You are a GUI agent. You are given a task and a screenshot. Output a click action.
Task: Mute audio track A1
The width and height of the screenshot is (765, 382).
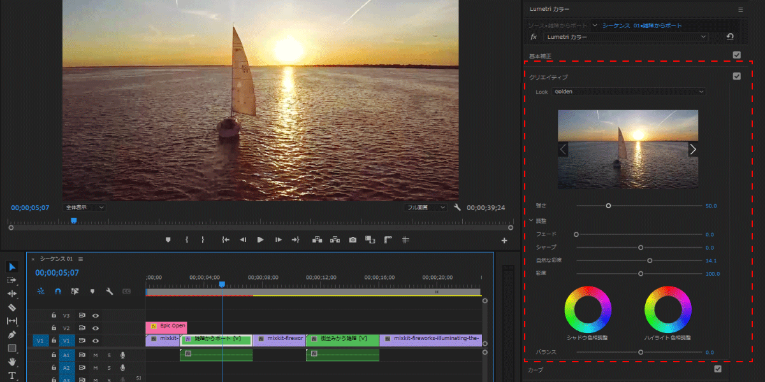click(x=96, y=355)
